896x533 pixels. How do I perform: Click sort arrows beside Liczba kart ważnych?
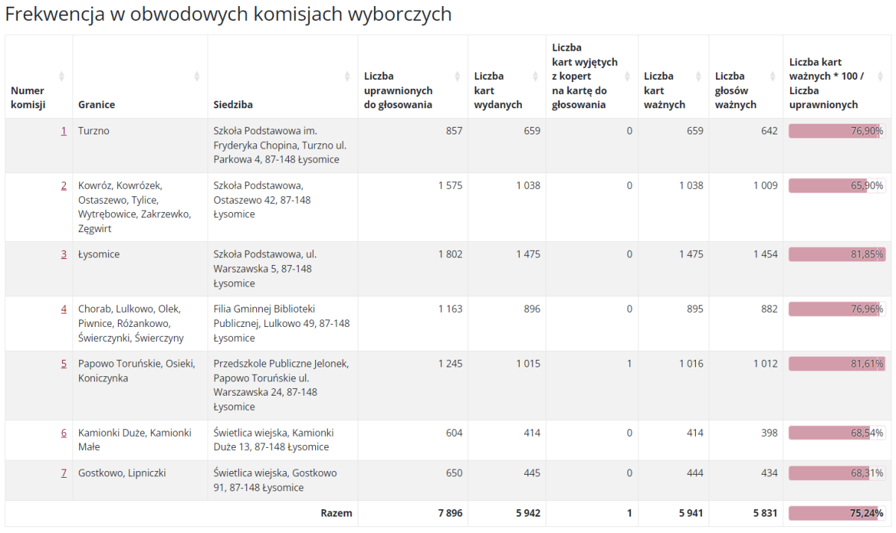click(x=698, y=76)
